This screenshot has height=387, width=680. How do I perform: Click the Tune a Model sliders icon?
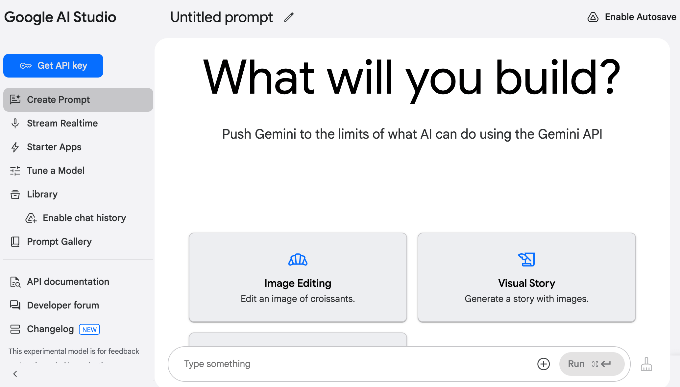pos(15,171)
